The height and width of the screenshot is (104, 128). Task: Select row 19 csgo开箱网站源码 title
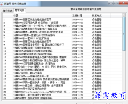coord(31,76)
